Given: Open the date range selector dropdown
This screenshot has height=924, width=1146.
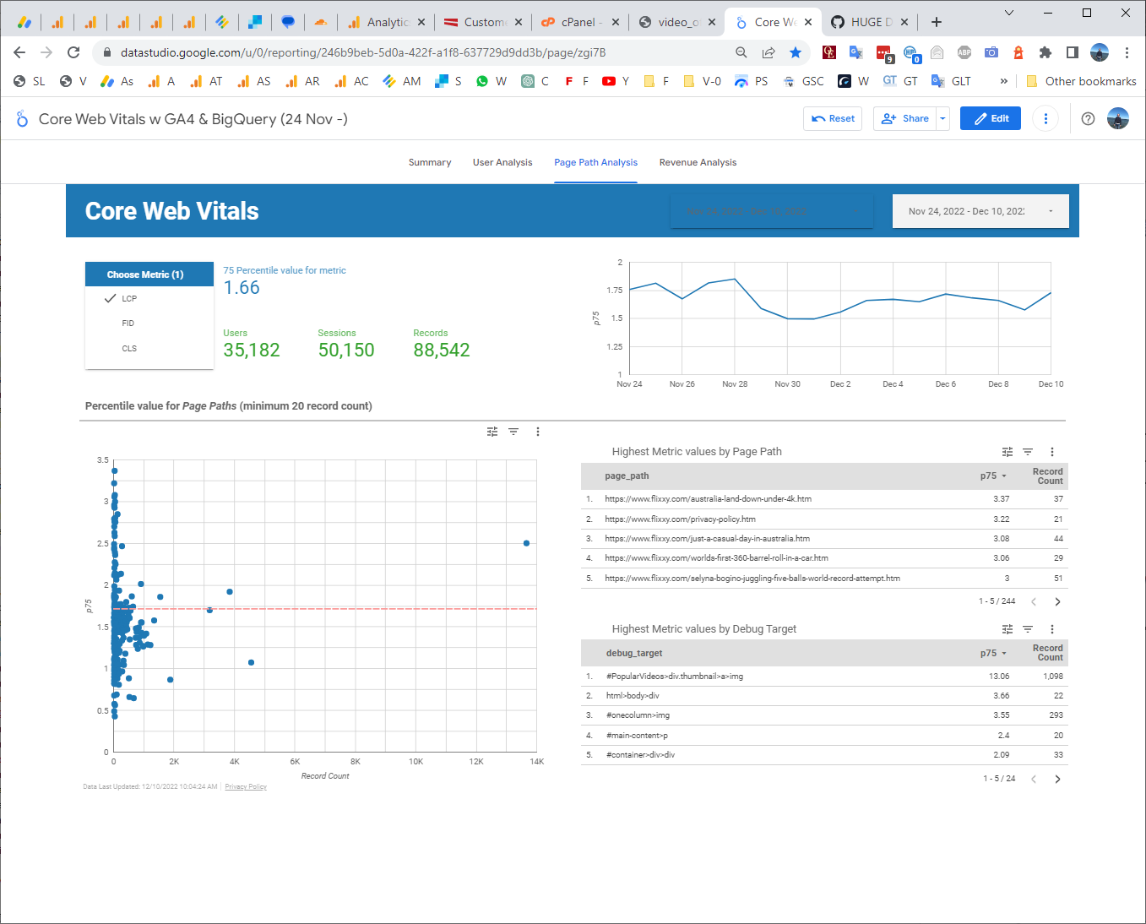Looking at the screenshot, I should coord(980,210).
